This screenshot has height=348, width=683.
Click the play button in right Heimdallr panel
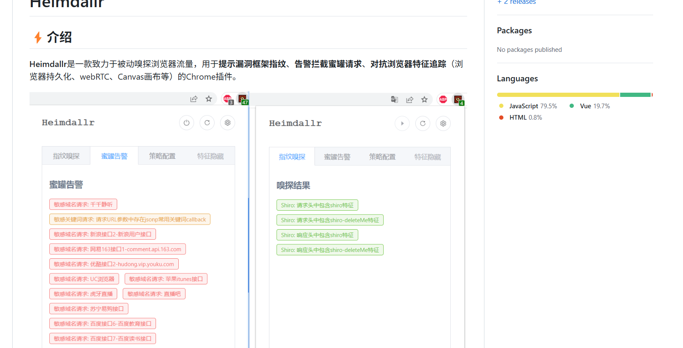[x=402, y=123]
